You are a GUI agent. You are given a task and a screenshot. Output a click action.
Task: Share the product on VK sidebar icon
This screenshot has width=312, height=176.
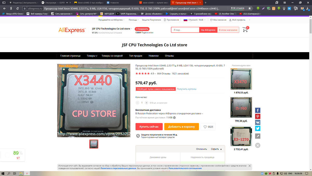pyautogui.click(x=258, y=122)
